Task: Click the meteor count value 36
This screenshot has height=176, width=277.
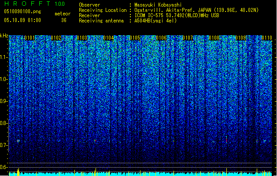Action: (x=64, y=20)
